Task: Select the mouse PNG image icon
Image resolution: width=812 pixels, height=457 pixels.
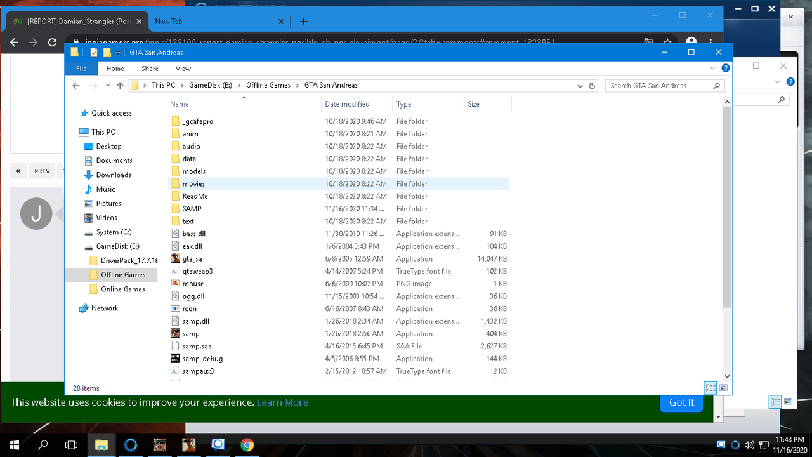Action: pyautogui.click(x=176, y=284)
